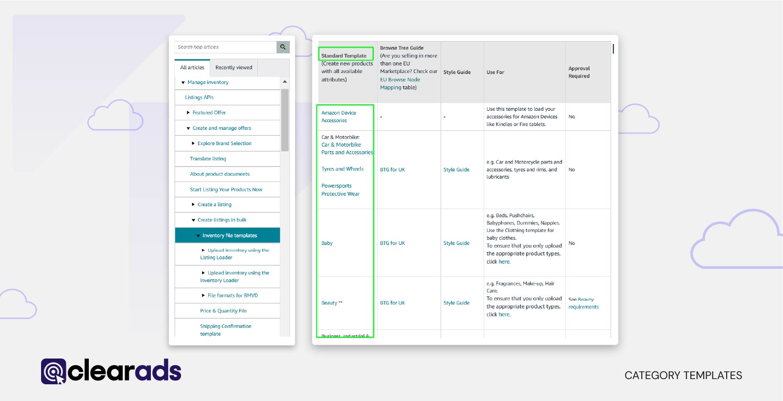Open Style Guide in Car & Motorbike row
The width and height of the screenshot is (783, 401).
tap(456, 169)
